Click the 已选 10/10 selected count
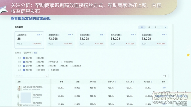Viewport: 191px width, 107px height. [x=27, y=53]
